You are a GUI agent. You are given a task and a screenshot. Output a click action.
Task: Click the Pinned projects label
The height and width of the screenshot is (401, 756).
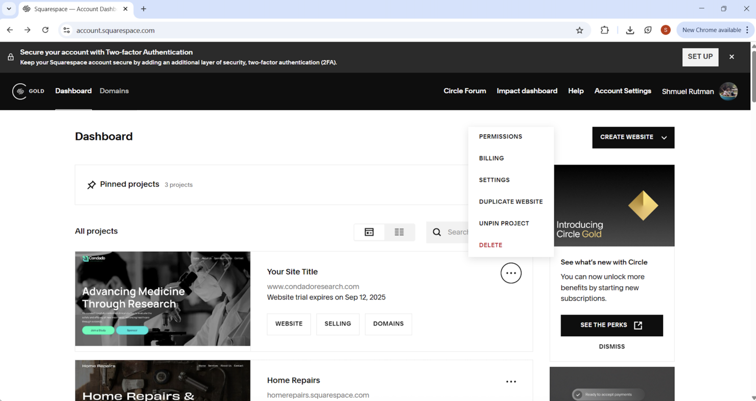coord(130,184)
